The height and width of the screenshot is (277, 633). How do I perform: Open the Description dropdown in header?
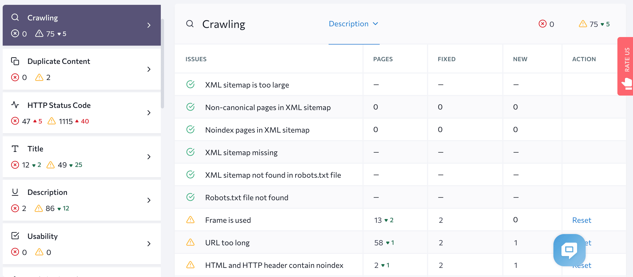tap(354, 24)
